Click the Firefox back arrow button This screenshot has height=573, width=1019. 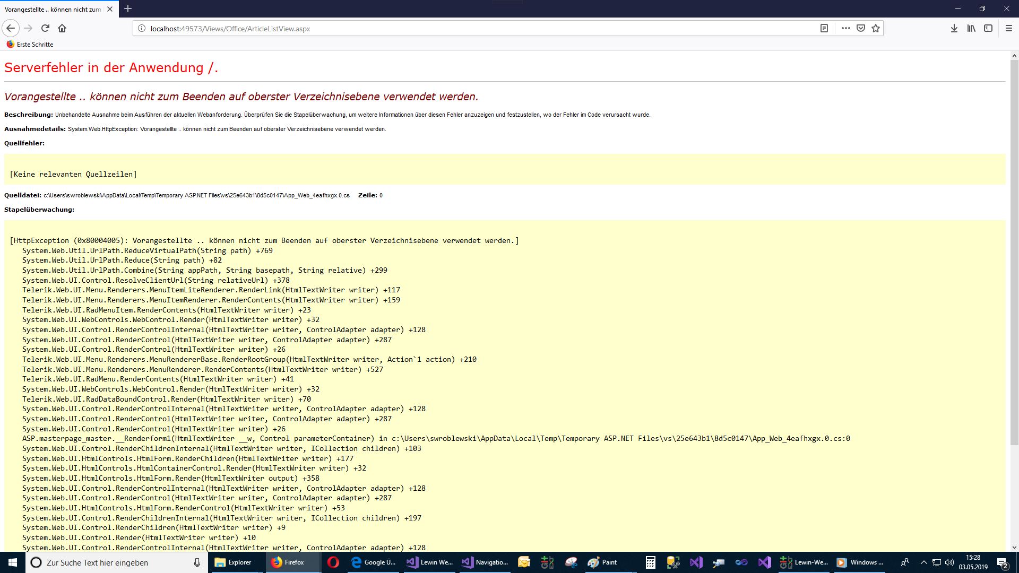tap(11, 28)
